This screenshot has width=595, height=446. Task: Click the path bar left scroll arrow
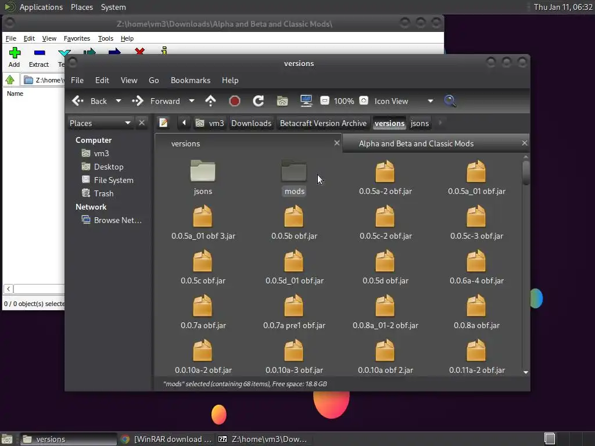click(184, 123)
